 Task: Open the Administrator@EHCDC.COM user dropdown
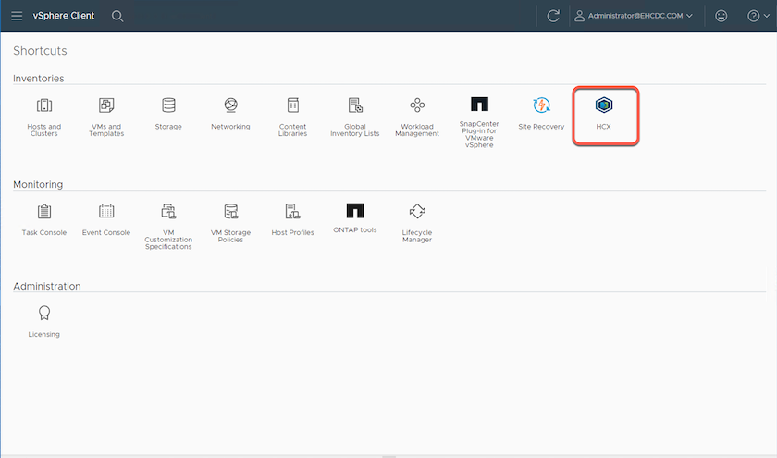634,16
